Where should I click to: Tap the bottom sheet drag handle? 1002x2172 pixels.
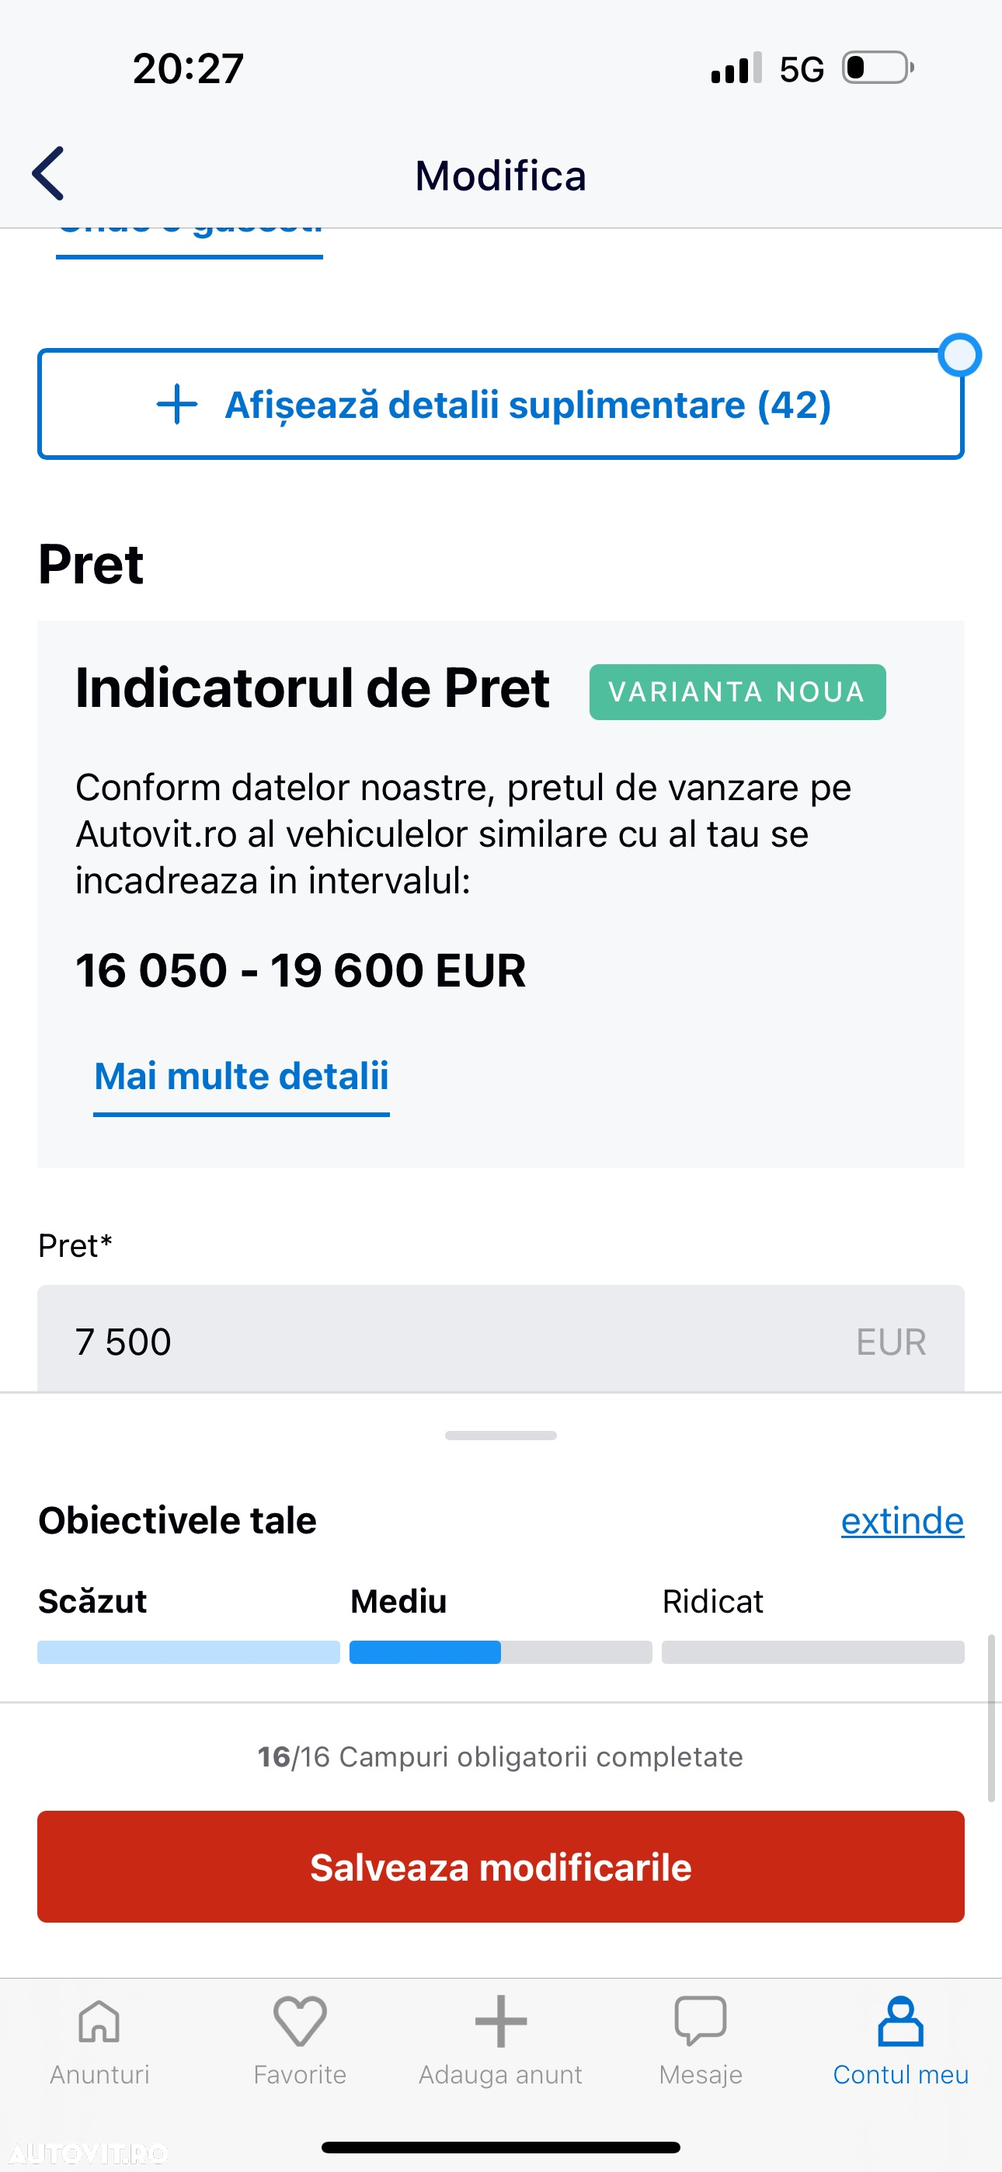[501, 1435]
